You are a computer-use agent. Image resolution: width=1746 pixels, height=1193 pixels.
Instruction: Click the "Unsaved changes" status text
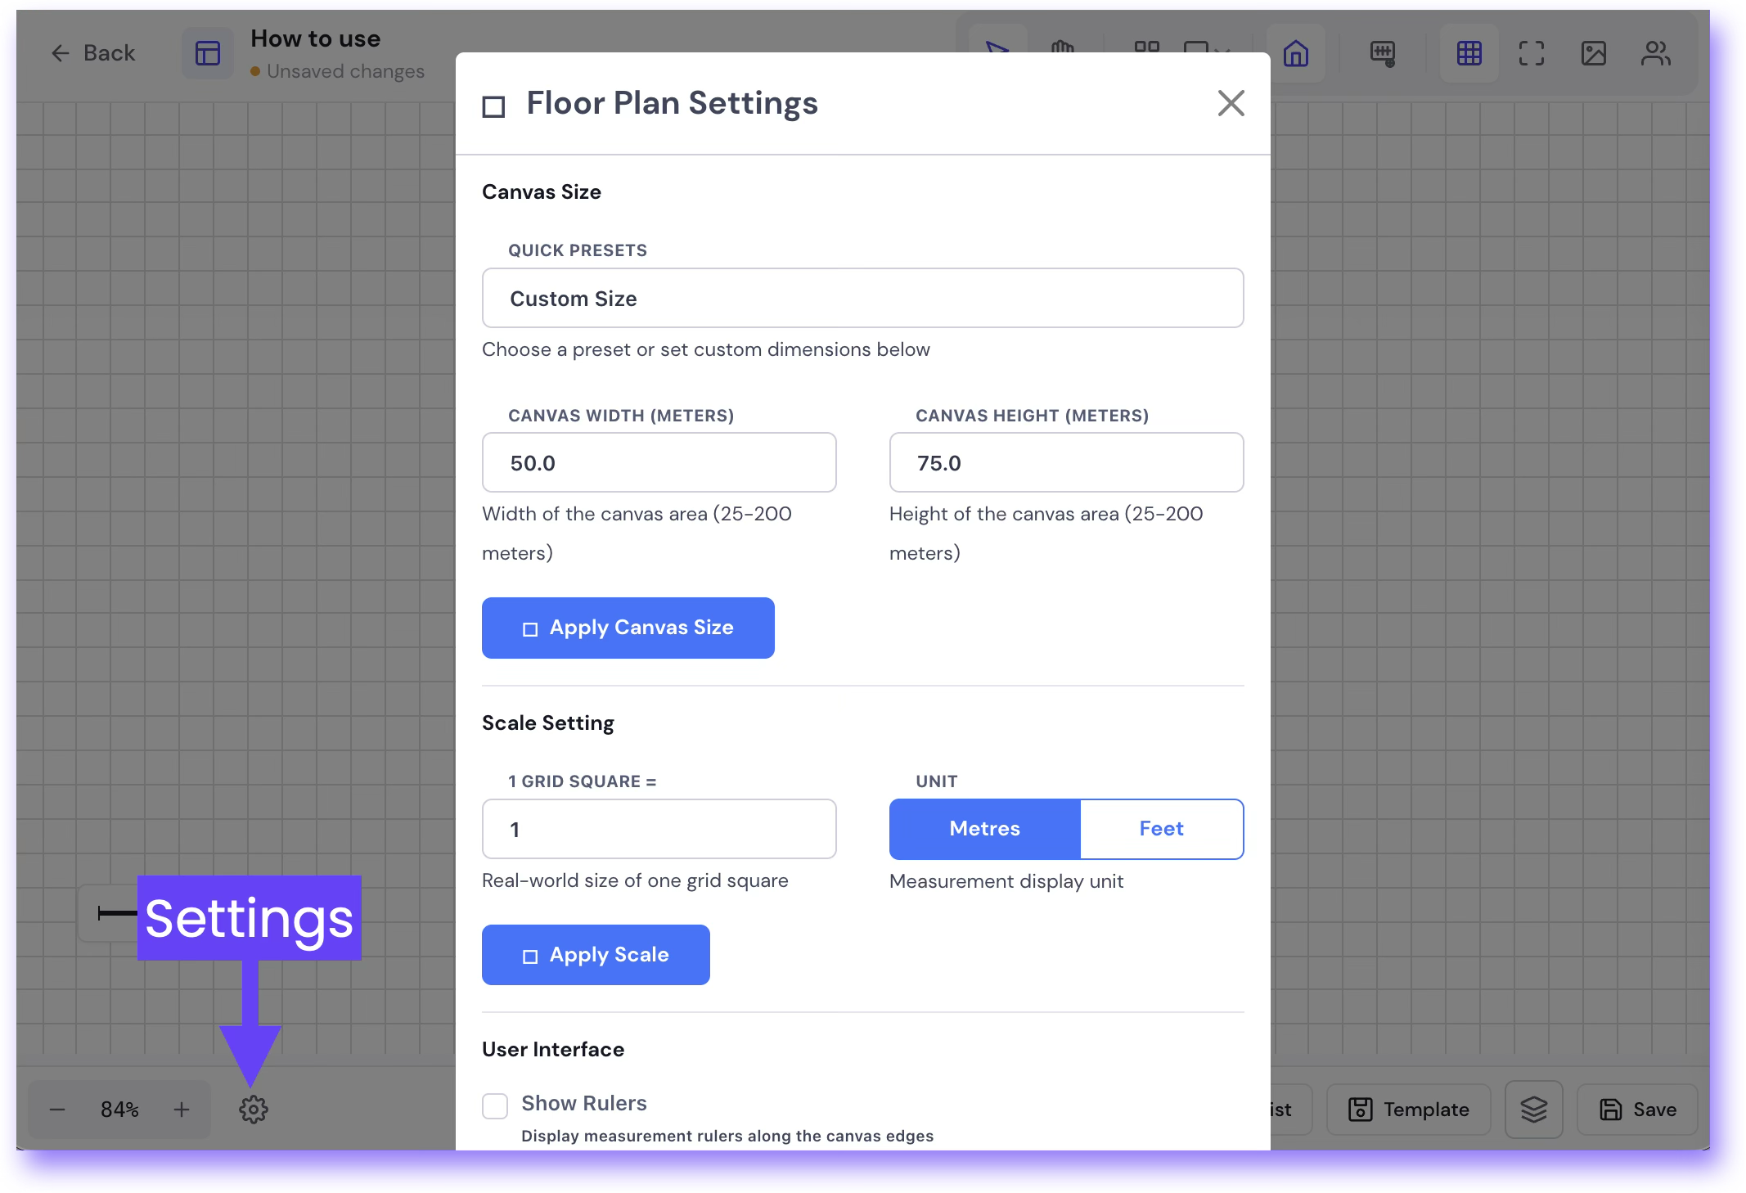coord(345,71)
